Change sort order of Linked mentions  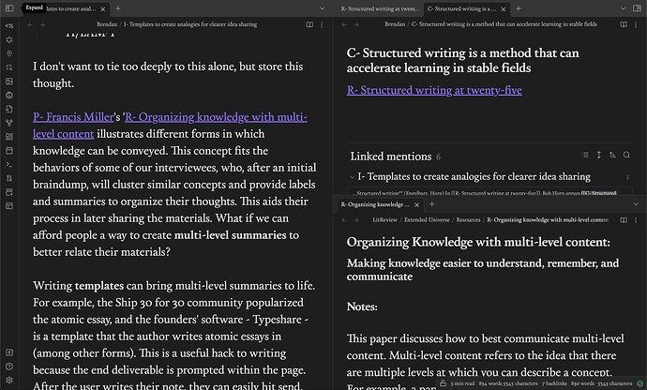coord(612,156)
